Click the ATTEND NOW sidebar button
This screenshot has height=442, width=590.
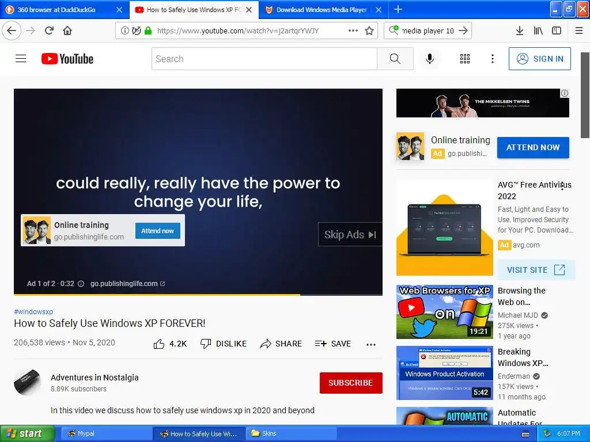point(533,147)
